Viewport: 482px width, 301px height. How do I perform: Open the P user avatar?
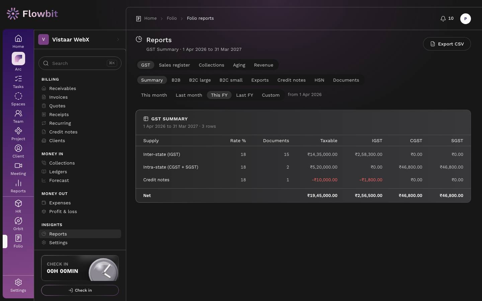(x=465, y=19)
